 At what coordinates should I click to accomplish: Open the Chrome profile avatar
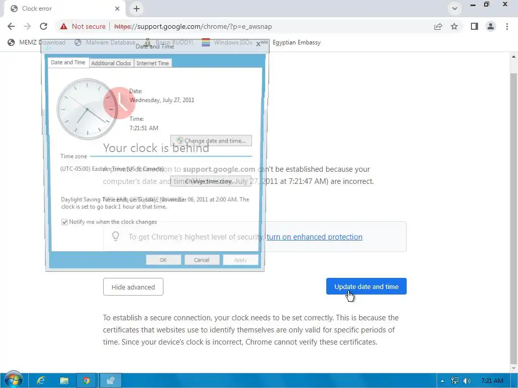(491, 26)
